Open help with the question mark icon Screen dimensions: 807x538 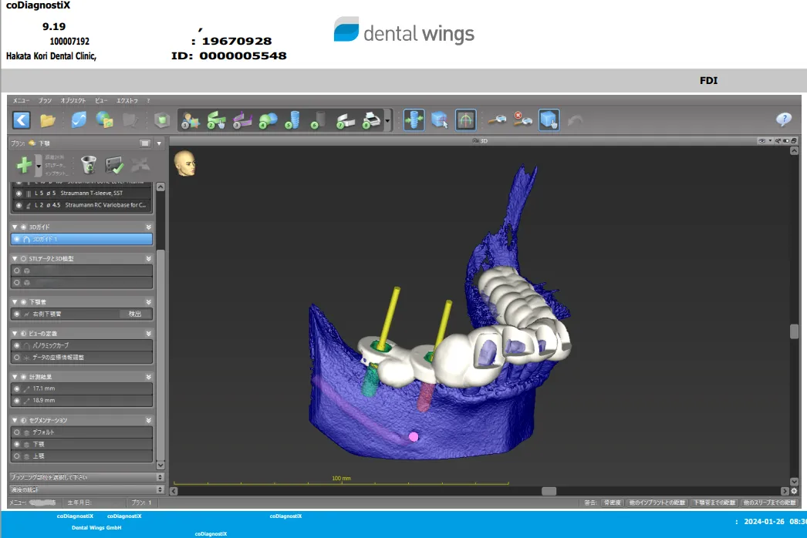783,119
